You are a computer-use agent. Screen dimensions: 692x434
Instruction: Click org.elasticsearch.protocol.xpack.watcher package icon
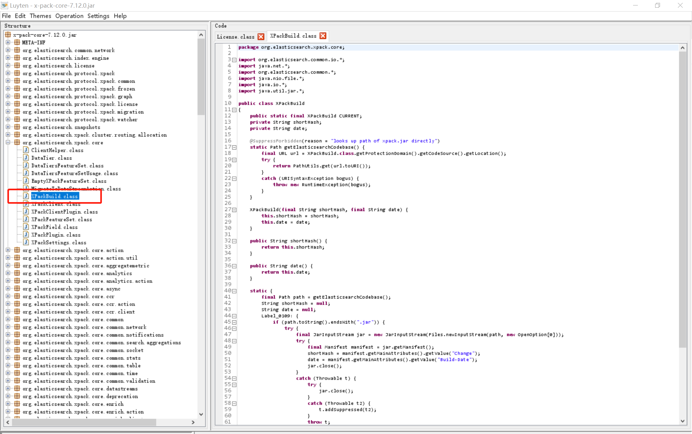(x=17, y=119)
